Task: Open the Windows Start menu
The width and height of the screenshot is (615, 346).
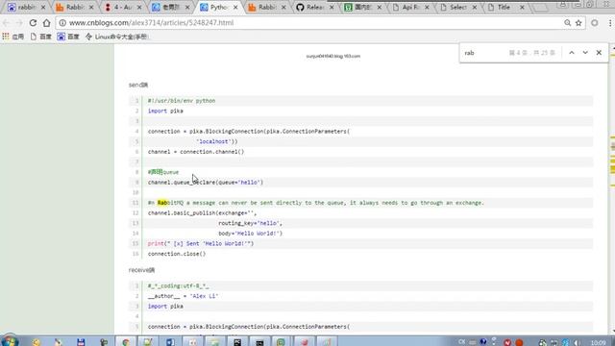Action: pyautogui.click(x=10, y=341)
